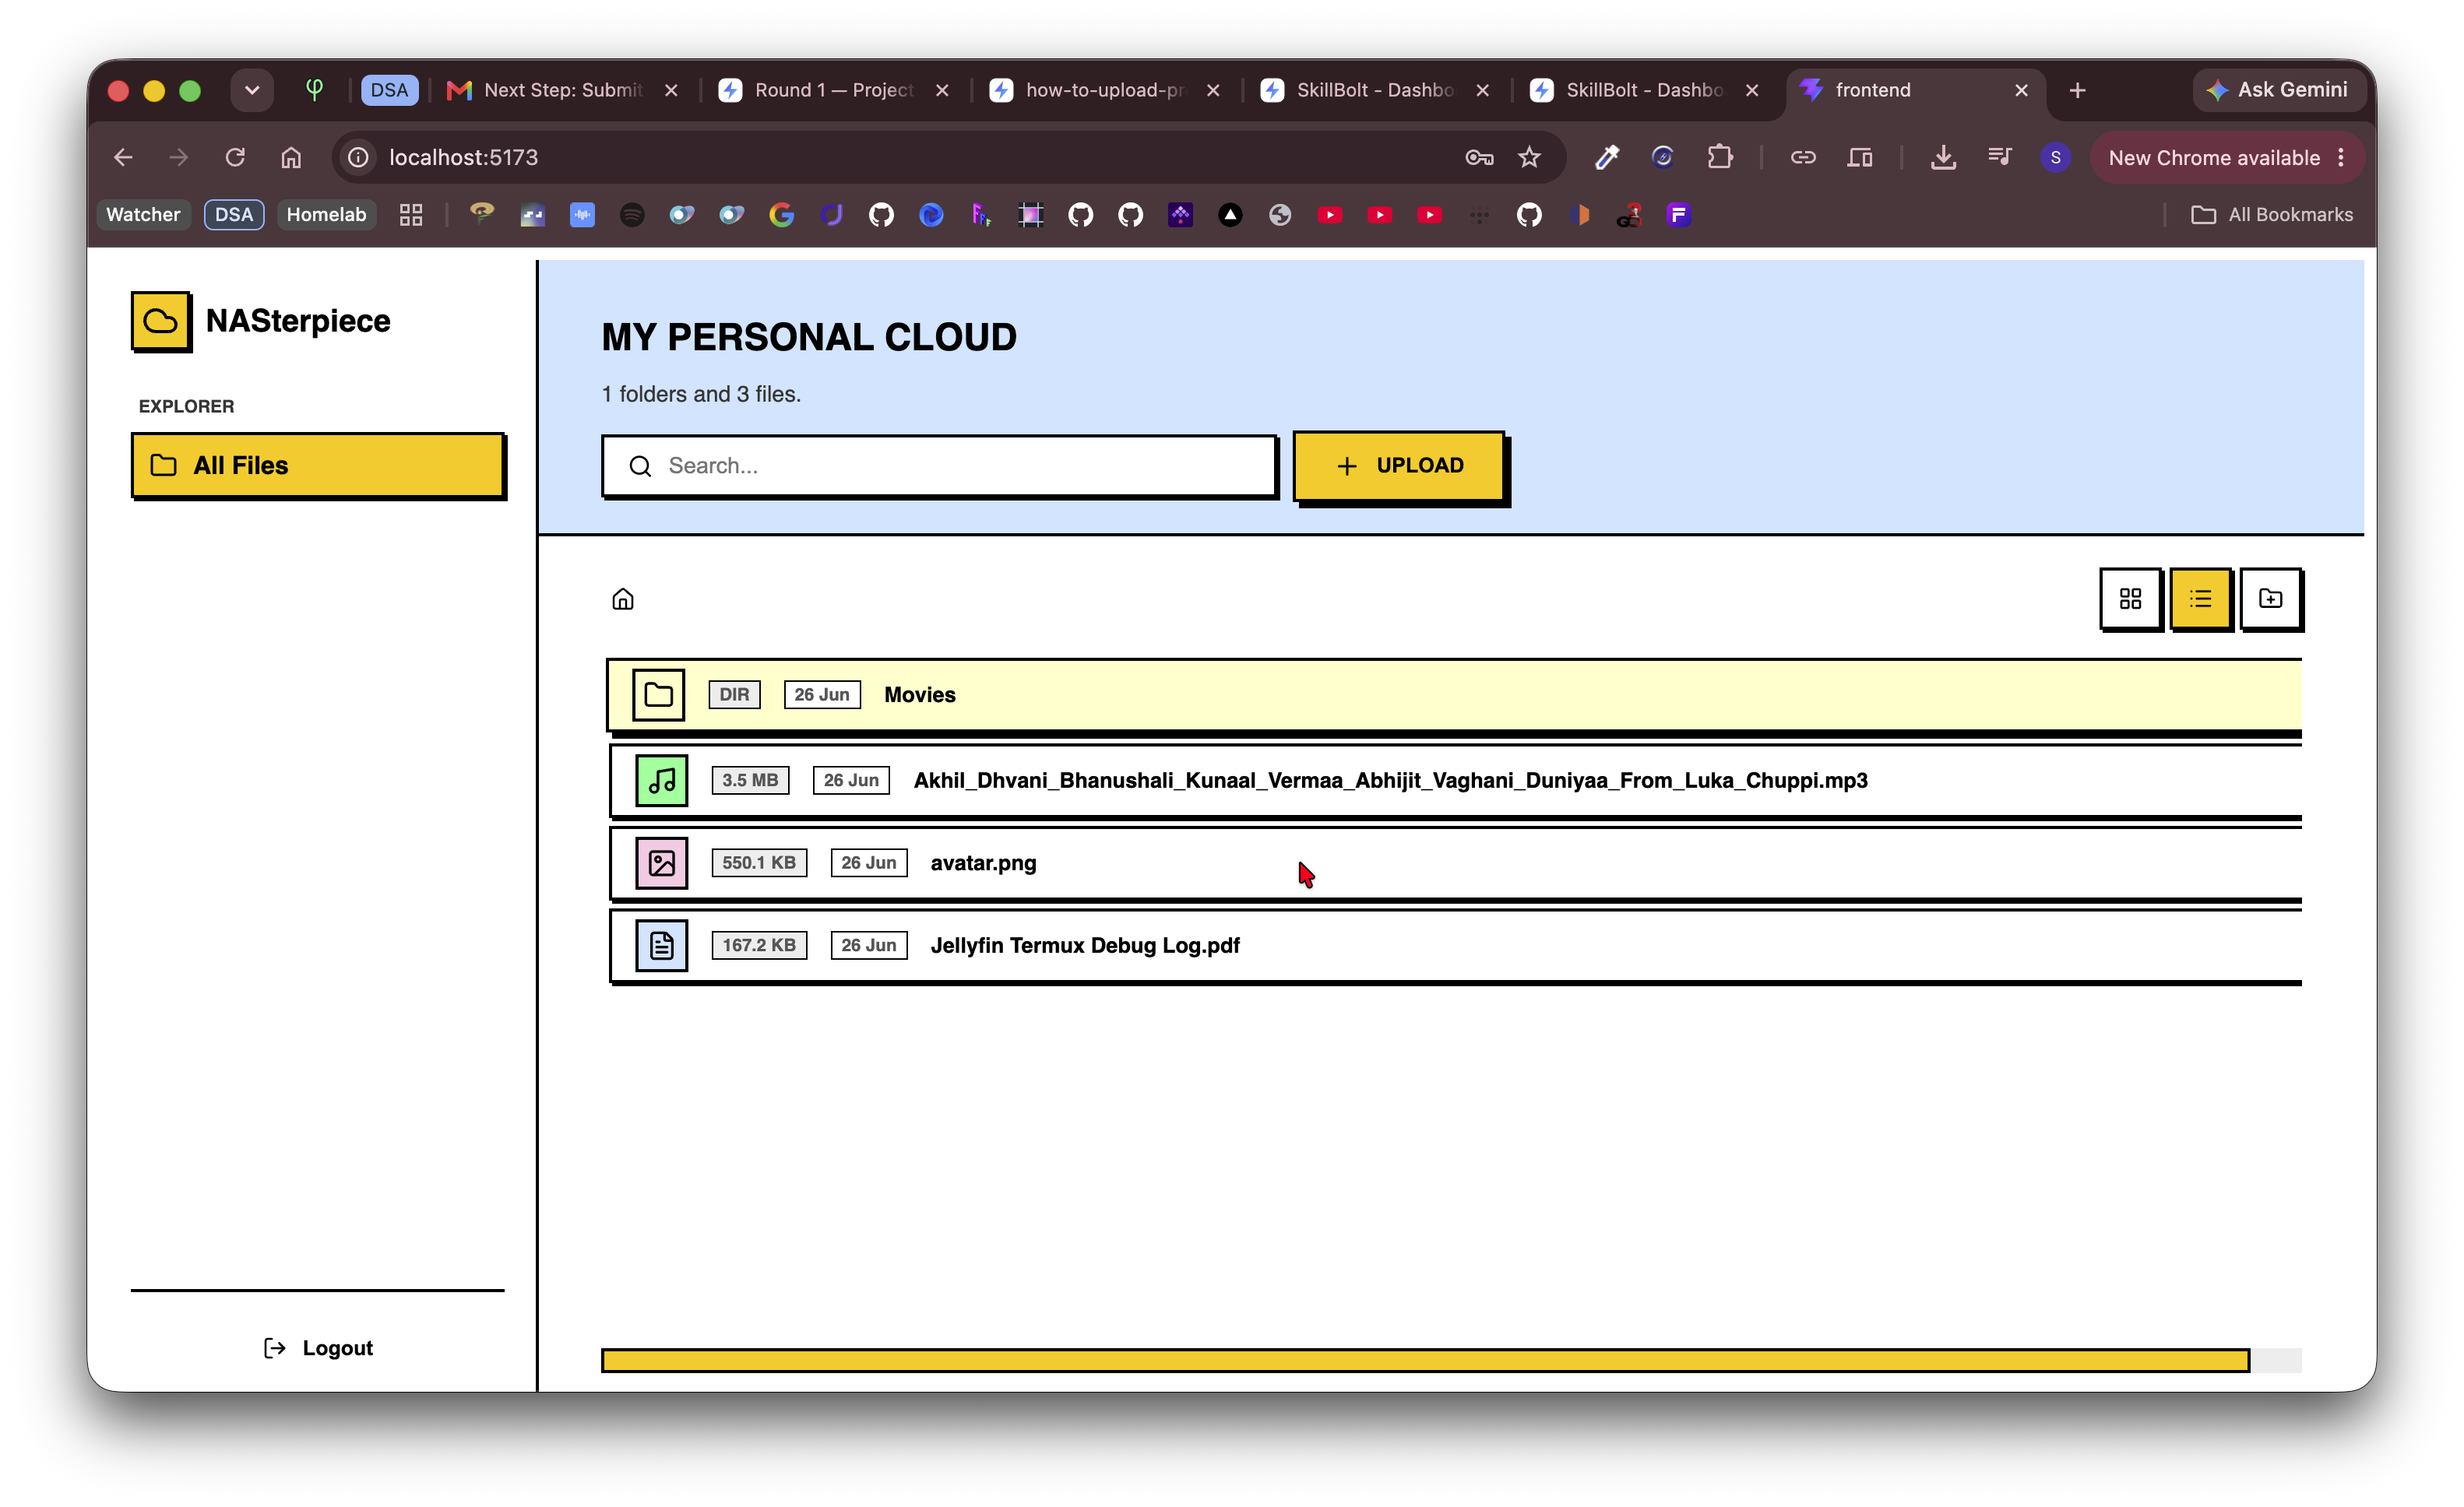Open the media controls icon
The width and height of the screenshot is (2464, 1507).
click(1999, 157)
